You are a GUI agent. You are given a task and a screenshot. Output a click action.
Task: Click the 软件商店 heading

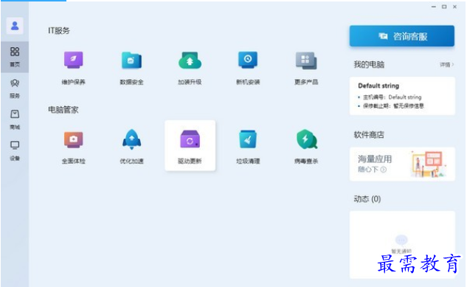(x=369, y=135)
